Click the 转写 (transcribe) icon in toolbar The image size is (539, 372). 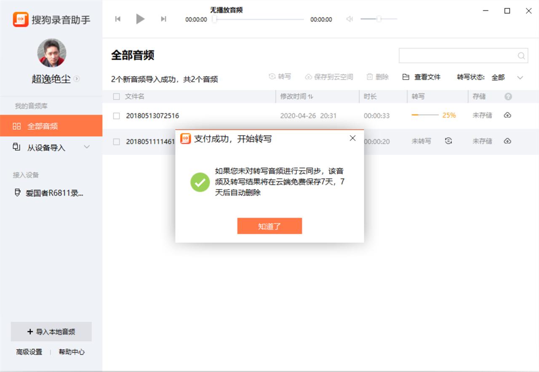(272, 77)
